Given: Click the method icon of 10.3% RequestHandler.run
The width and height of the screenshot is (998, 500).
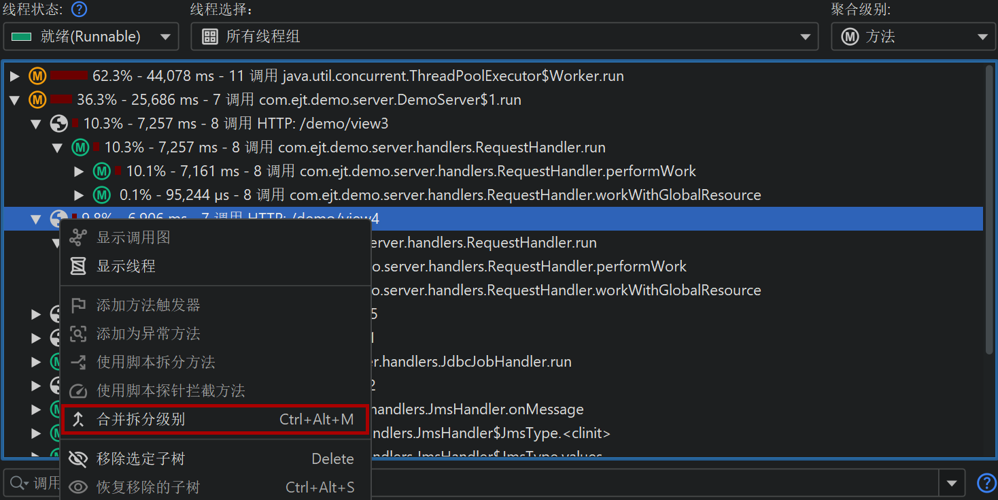Looking at the screenshot, I should (80, 148).
